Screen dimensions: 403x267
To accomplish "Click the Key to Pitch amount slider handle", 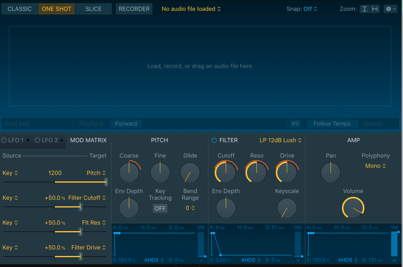I will 106,182.
